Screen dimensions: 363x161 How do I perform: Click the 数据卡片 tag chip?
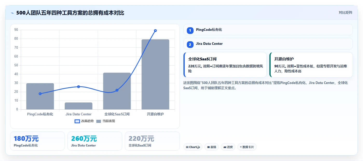(247, 147)
